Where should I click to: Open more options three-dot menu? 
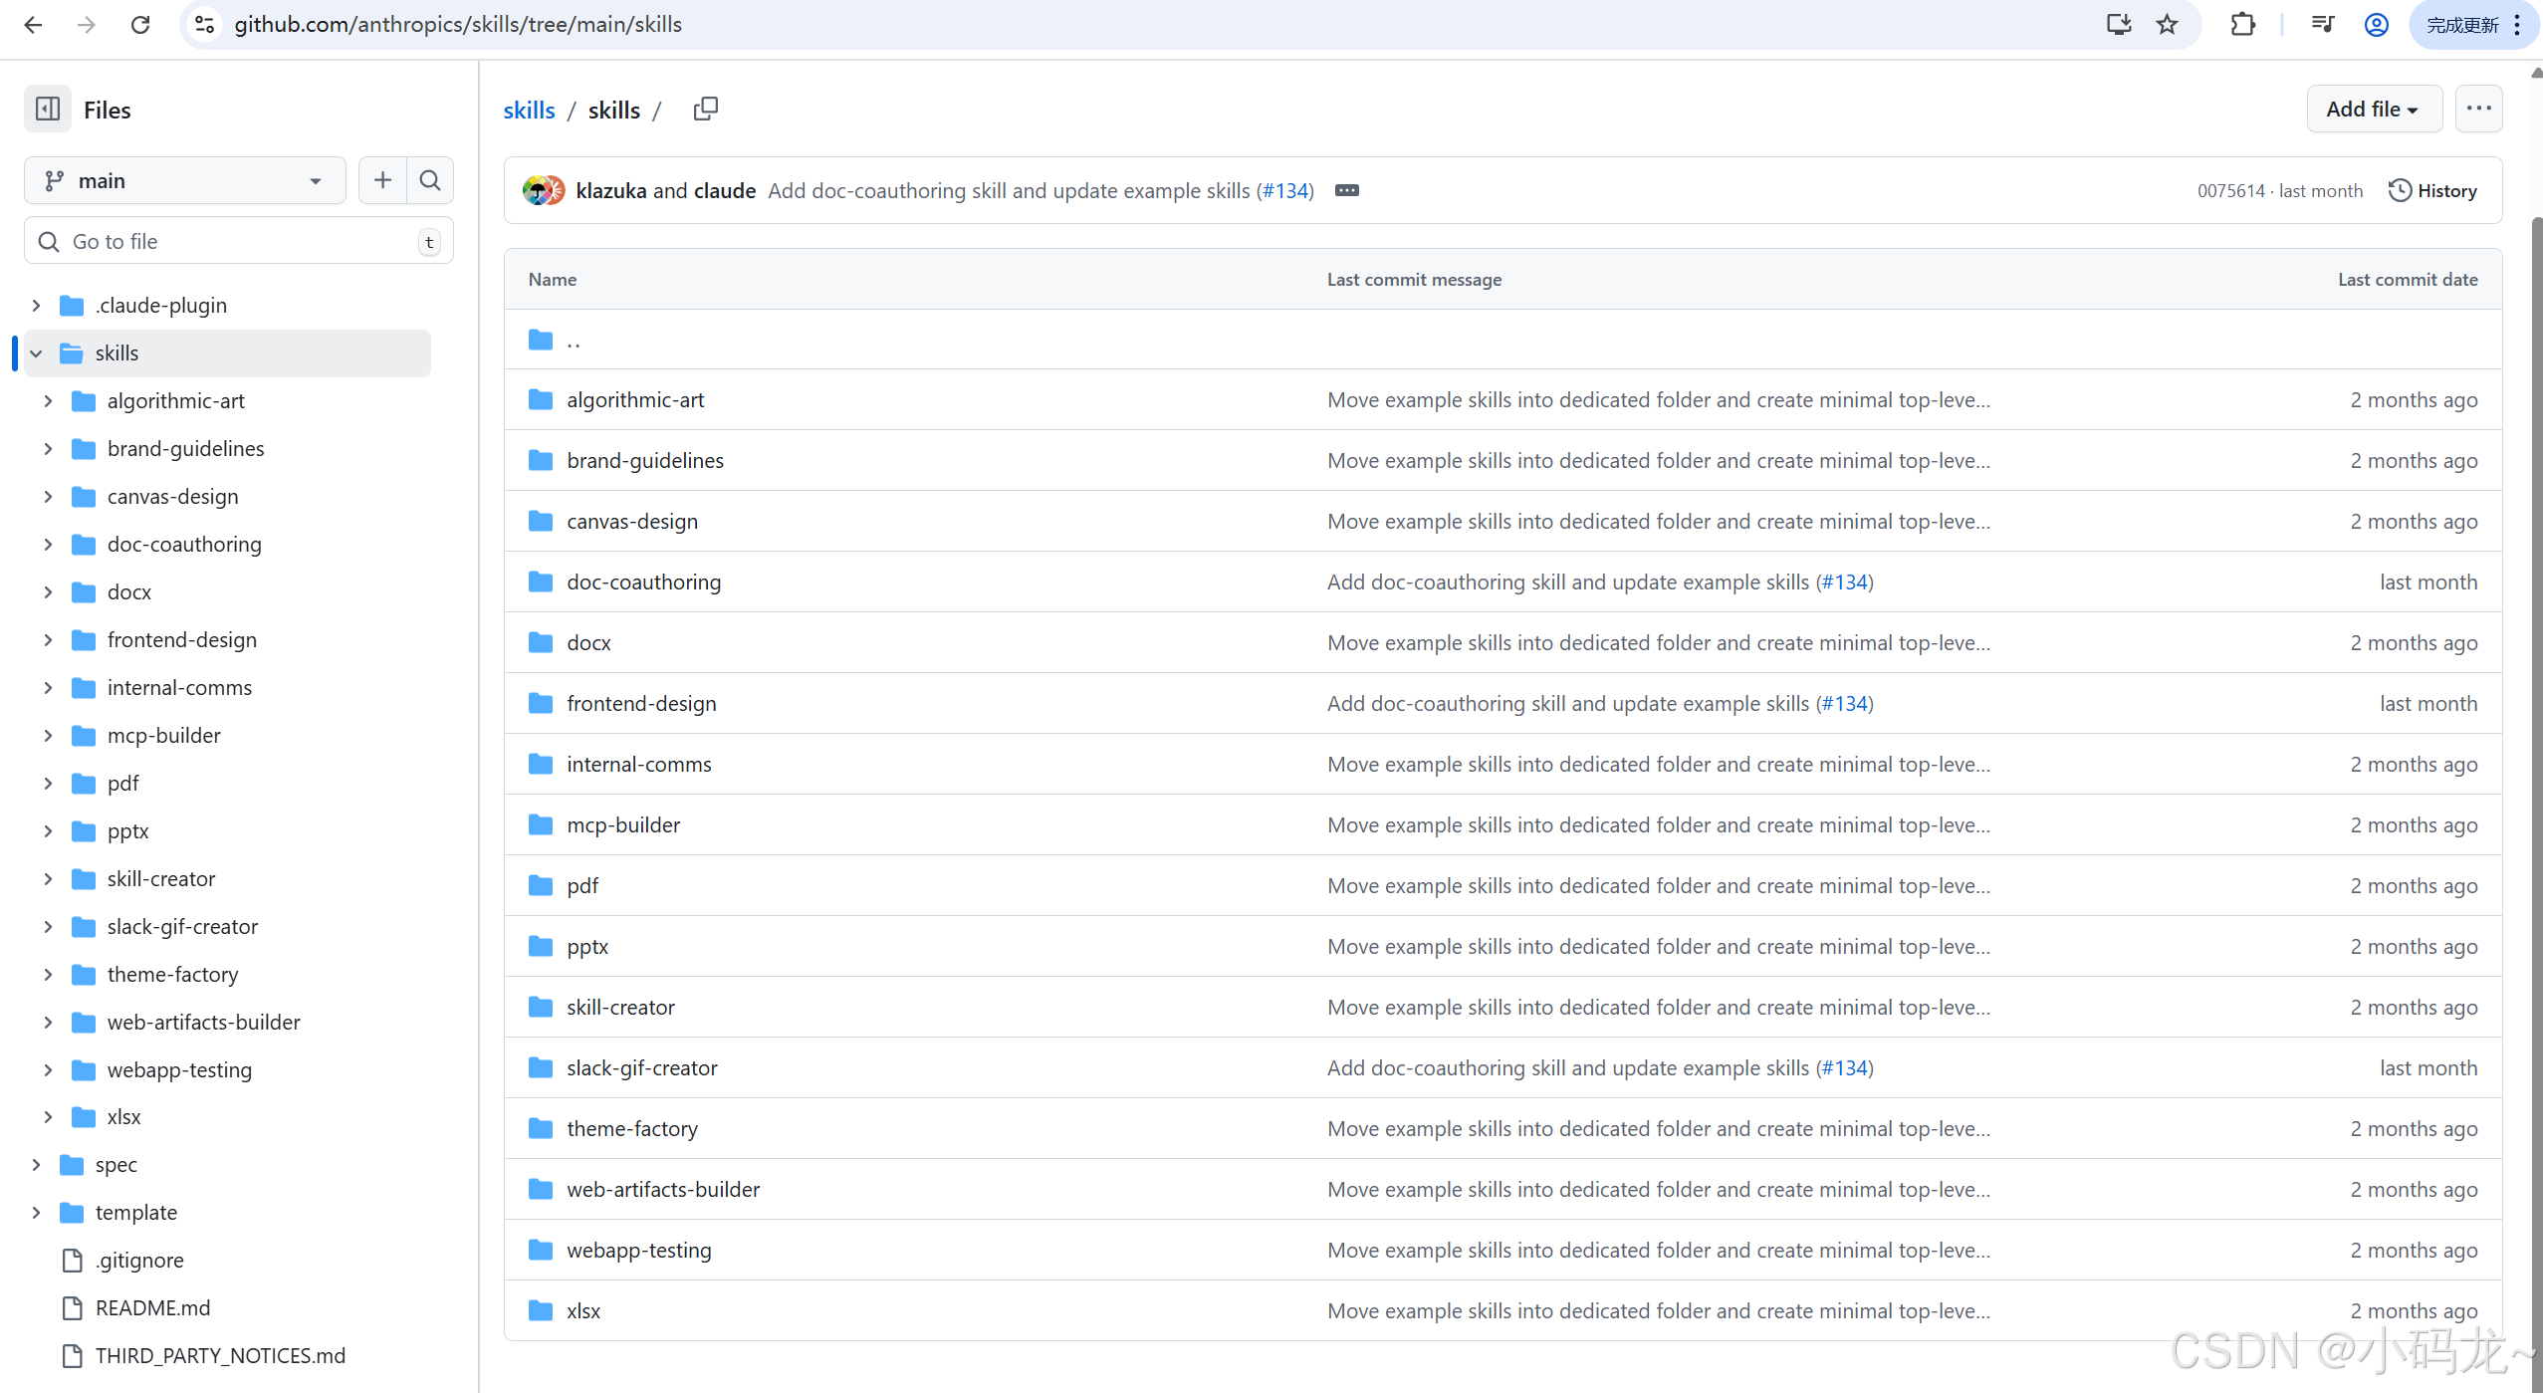coord(2478,110)
